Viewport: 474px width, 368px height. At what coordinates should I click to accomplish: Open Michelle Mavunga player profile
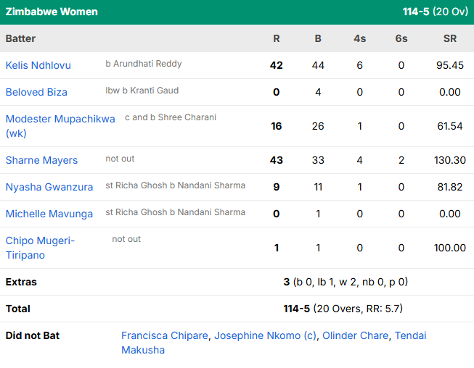click(49, 214)
